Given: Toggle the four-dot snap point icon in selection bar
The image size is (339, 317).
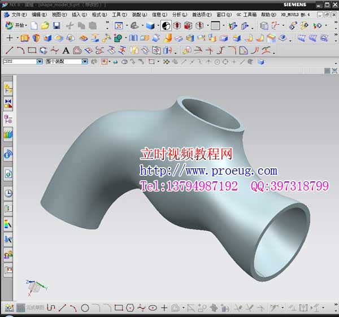Looking at the screenshot, I should click(x=166, y=62).
